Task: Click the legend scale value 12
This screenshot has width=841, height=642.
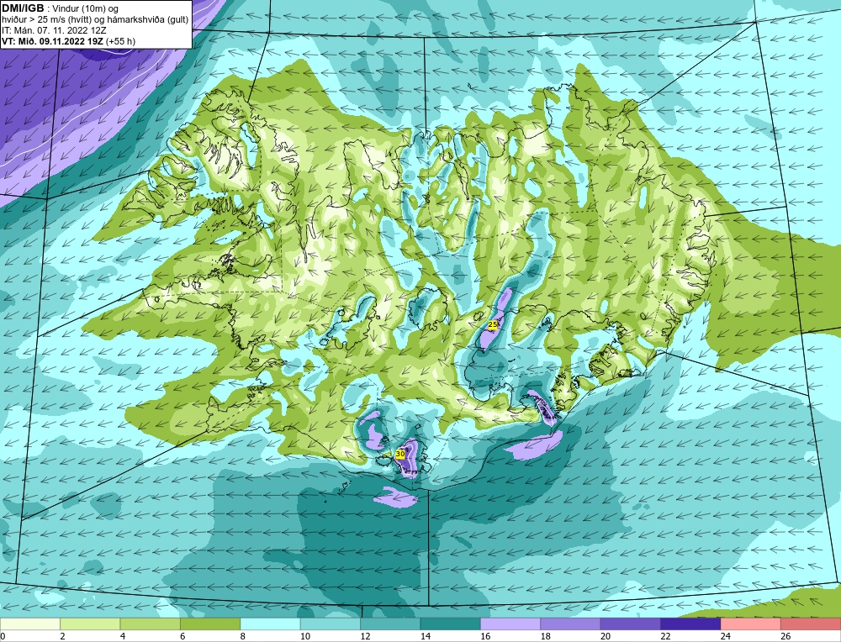Action: [x=365, y=636]
